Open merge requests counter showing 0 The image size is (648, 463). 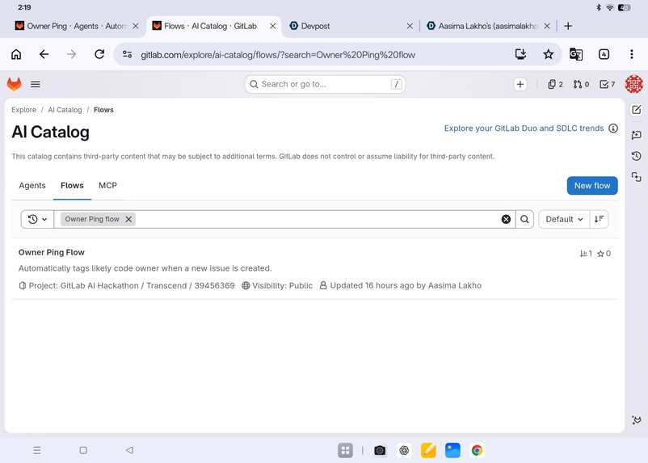point(581,84)
